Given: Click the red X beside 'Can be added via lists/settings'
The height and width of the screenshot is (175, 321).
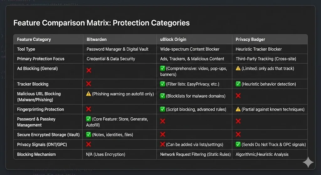Looking at the screenshot, I should click(163, 144).
